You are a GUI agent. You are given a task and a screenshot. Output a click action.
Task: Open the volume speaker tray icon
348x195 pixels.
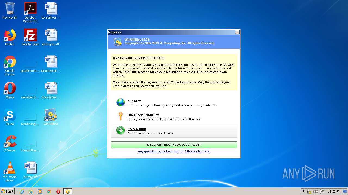point(315,191)
